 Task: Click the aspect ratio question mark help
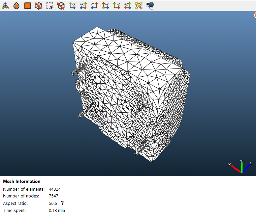coord(62,203)
